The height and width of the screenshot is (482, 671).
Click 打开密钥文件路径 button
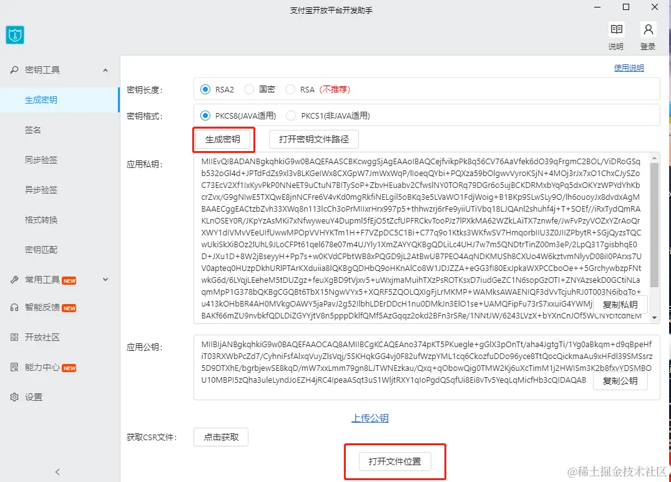(x=314, y=139)
